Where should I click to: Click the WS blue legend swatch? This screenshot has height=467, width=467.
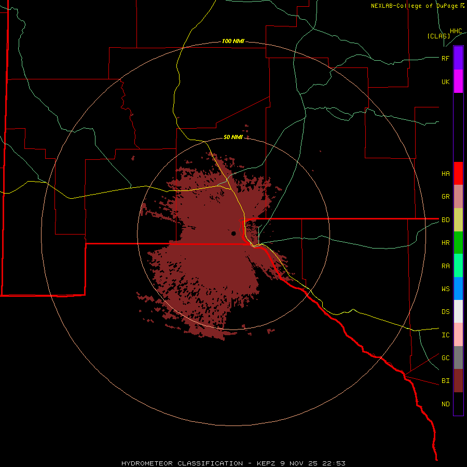point(458,289)
